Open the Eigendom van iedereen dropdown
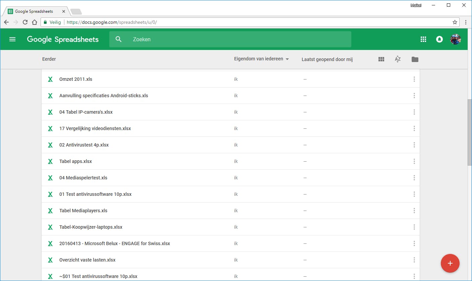Viewport: 472px width, 281px height. 261,59
